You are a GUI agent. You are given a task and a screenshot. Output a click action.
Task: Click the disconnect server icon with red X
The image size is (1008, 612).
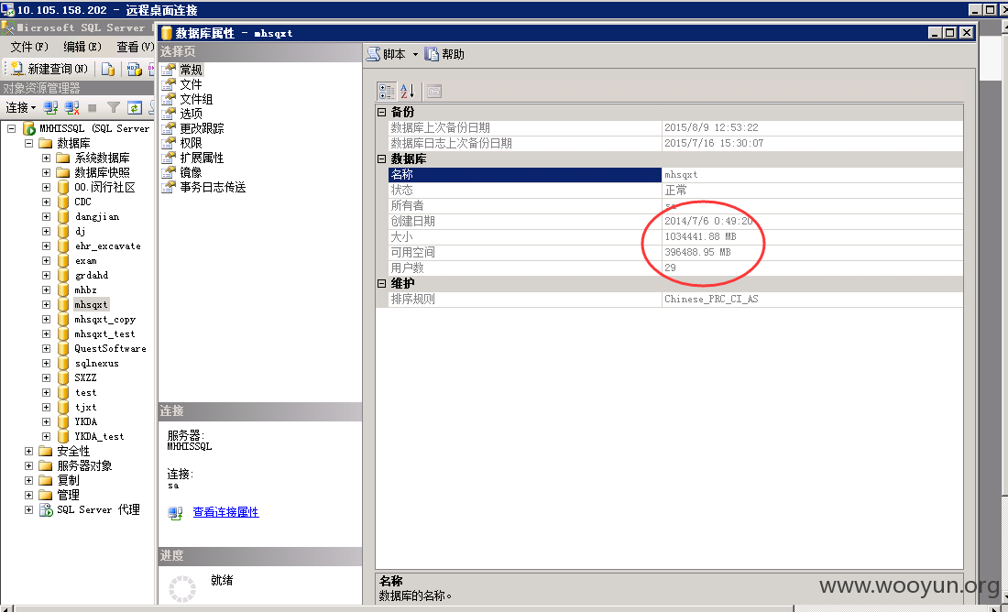(x=72, y=107)
